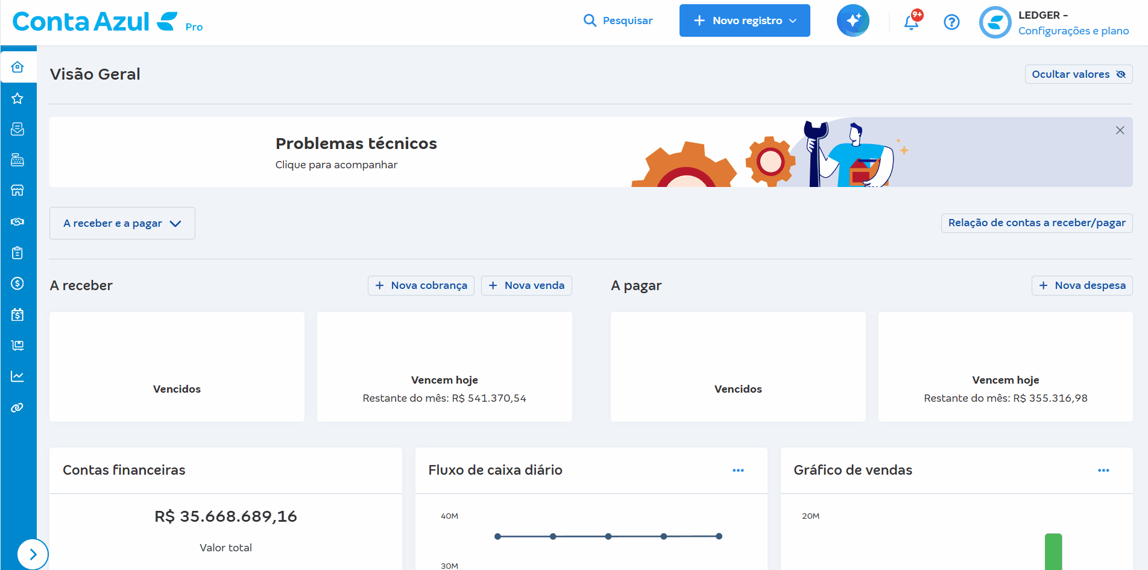Click the sparkle AI assistant icon

(853, 21)
